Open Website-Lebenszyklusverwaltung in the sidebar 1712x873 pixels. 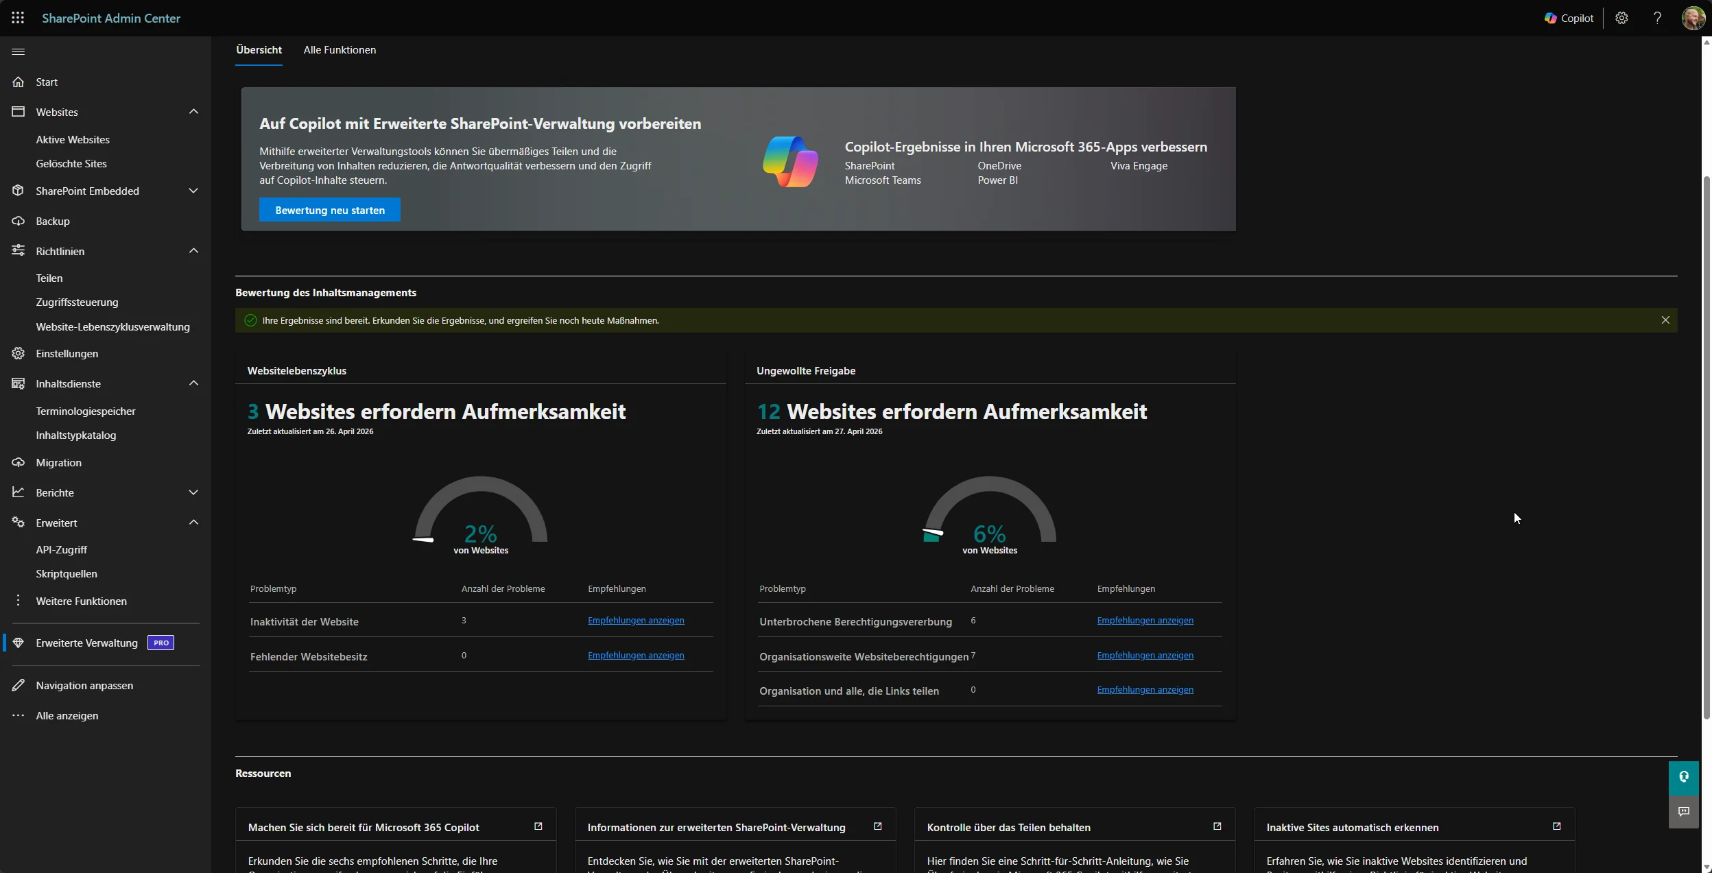click(x=112, y=326)
